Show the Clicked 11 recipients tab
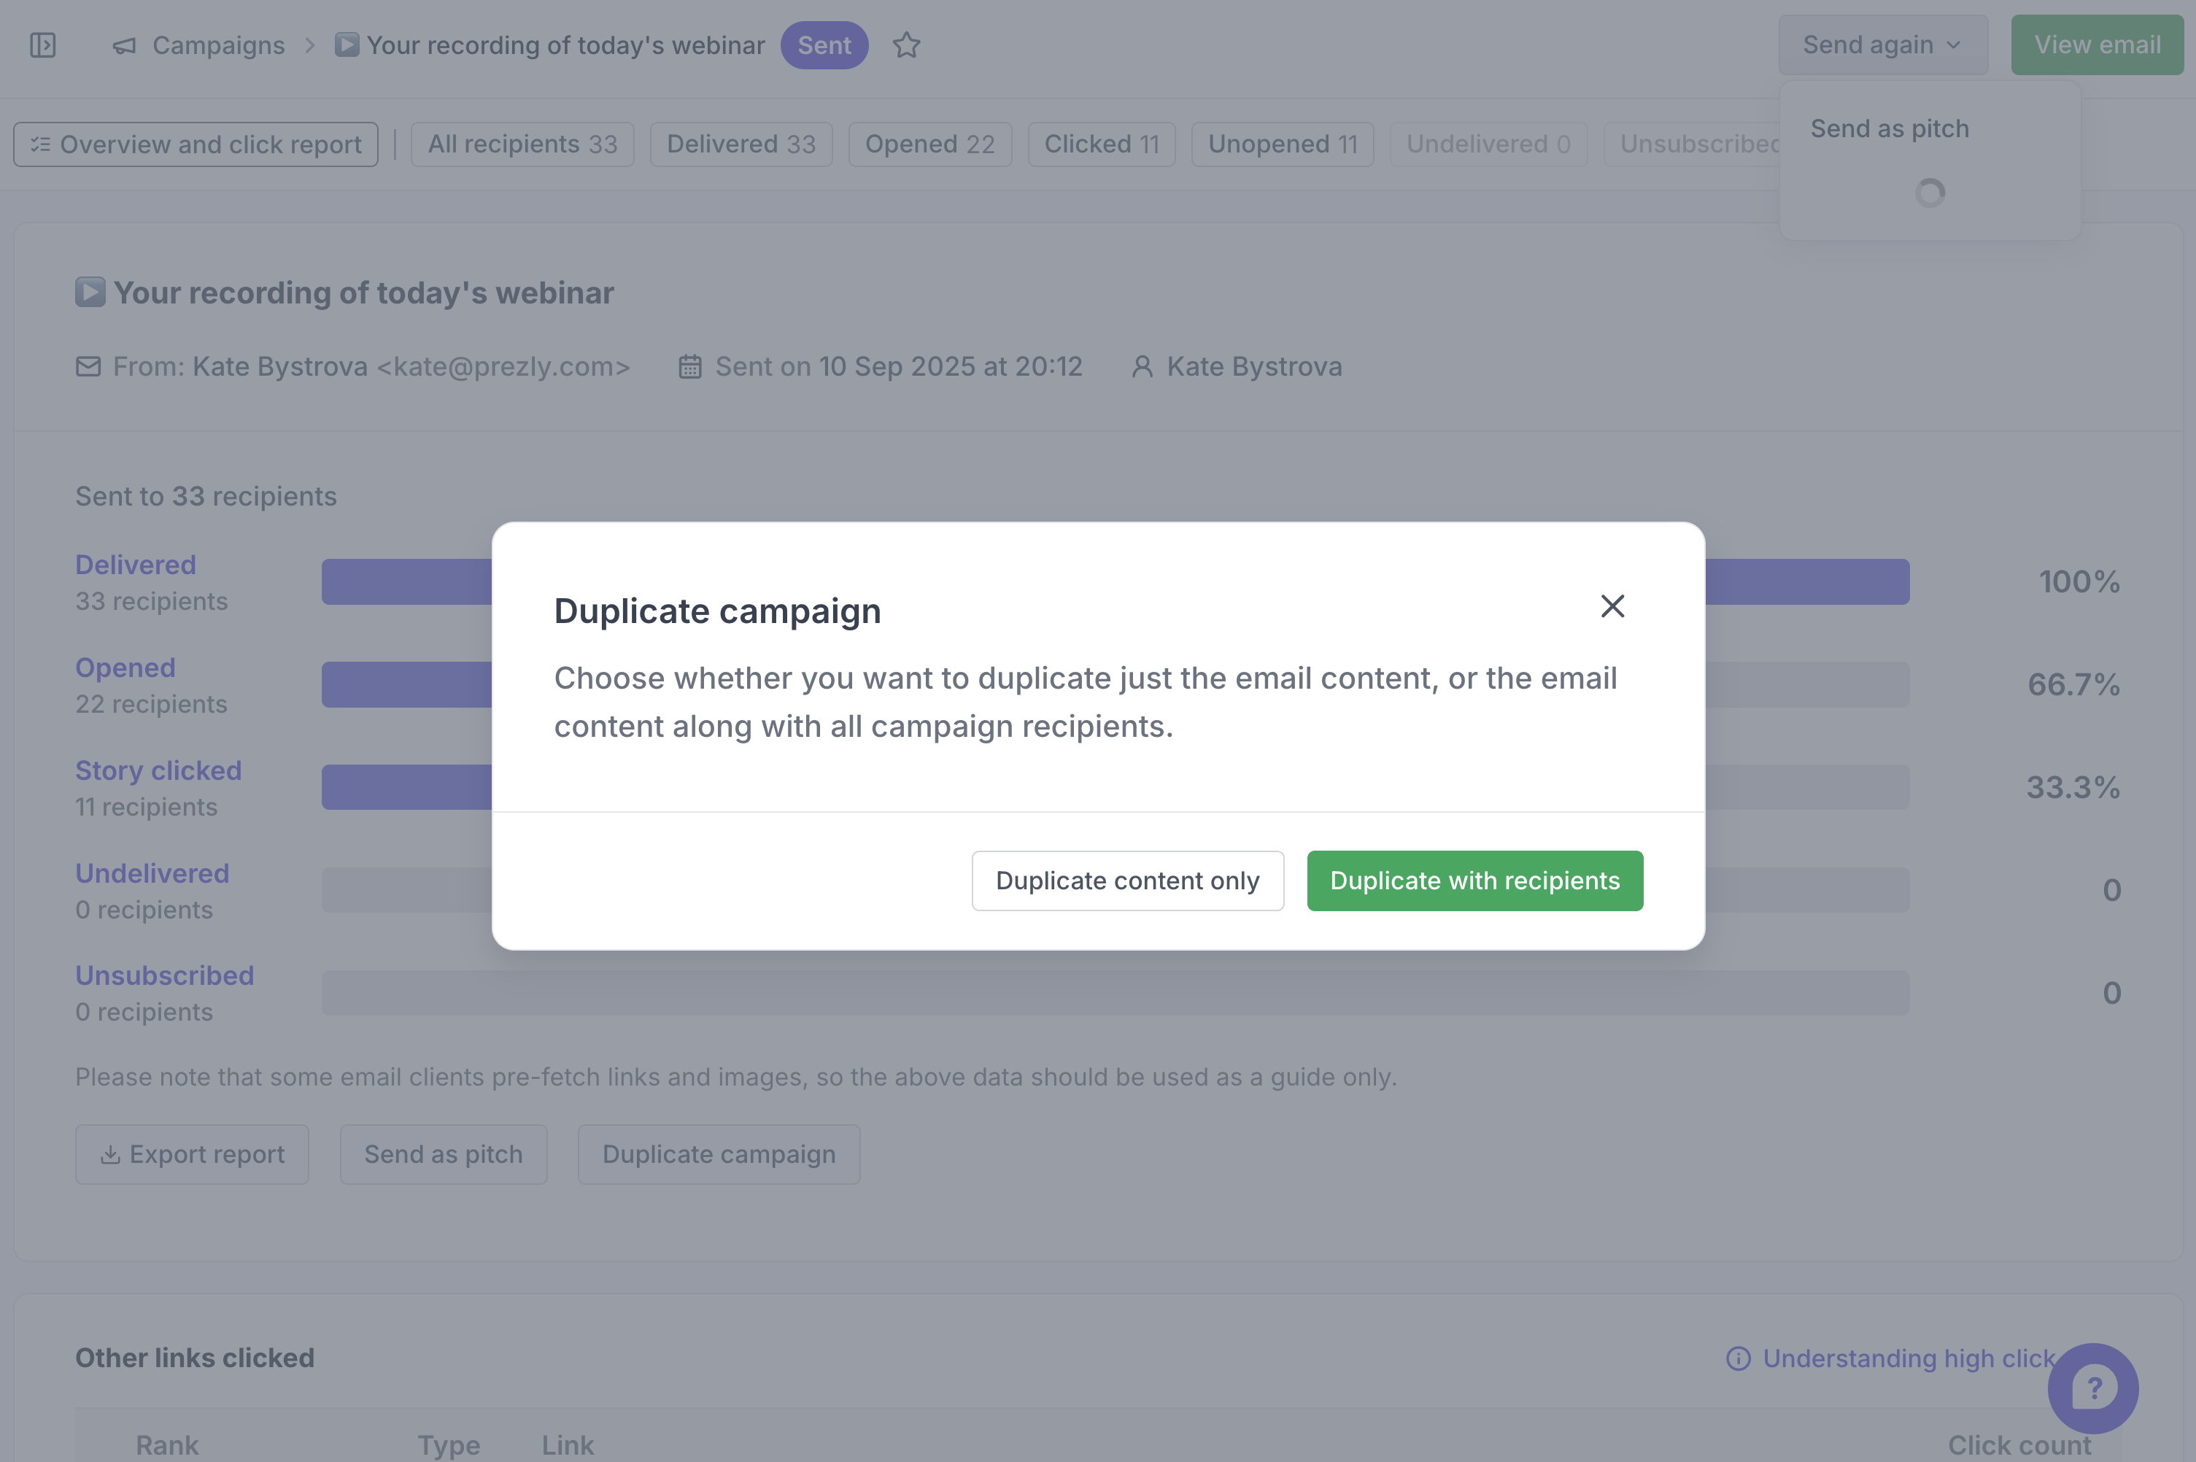Viewport: 2196px width, 1462px height. (x=1100, y=144)
